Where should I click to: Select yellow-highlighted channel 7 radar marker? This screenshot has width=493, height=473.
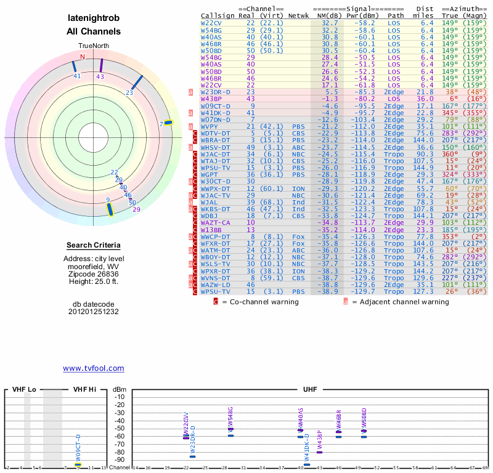click(167, 122)
